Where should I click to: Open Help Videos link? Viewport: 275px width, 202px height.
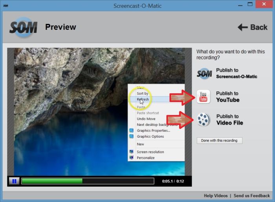point(216,196)
